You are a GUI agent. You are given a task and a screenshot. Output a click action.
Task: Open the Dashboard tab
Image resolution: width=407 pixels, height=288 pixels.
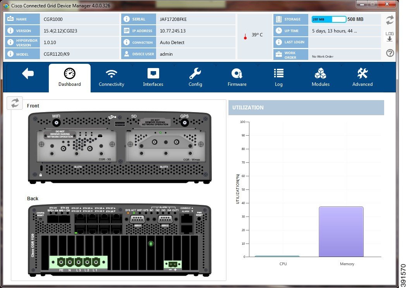point(70,78)
